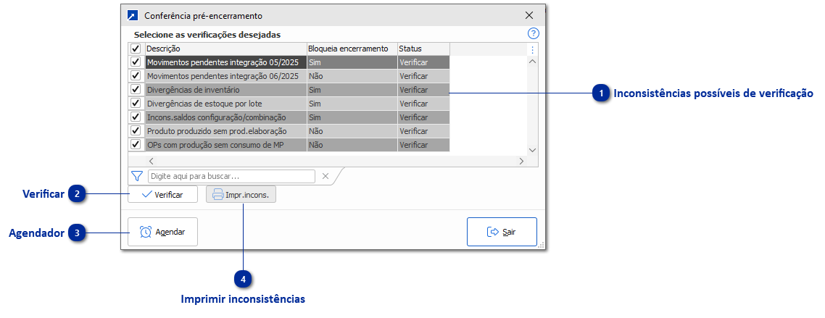Click the filter funnel icon
825x318 pixels.
click(x=136, y=175)
